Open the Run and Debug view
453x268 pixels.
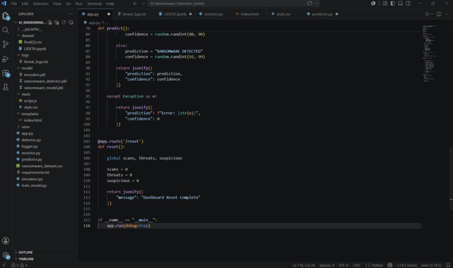[6, 58]
